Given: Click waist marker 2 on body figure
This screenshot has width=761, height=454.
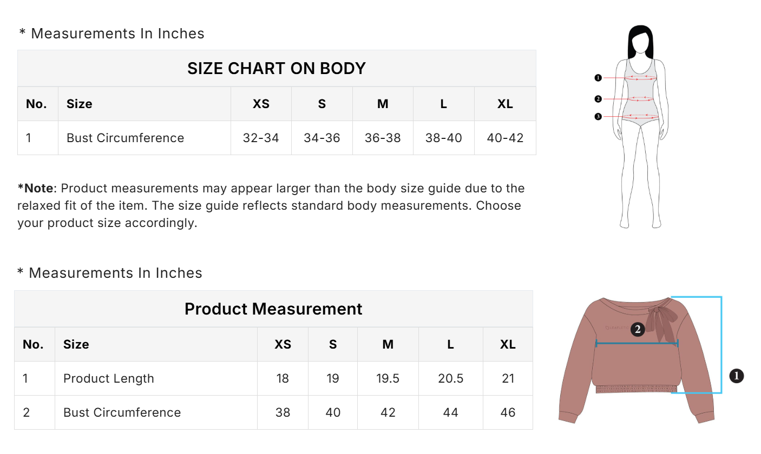Looking at the screenshot, I should point(598,99).
